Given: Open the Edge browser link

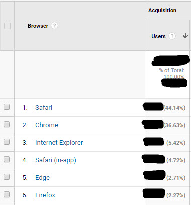Looking at the screenshot, I should pyautogui.click(x=42, y=178).
